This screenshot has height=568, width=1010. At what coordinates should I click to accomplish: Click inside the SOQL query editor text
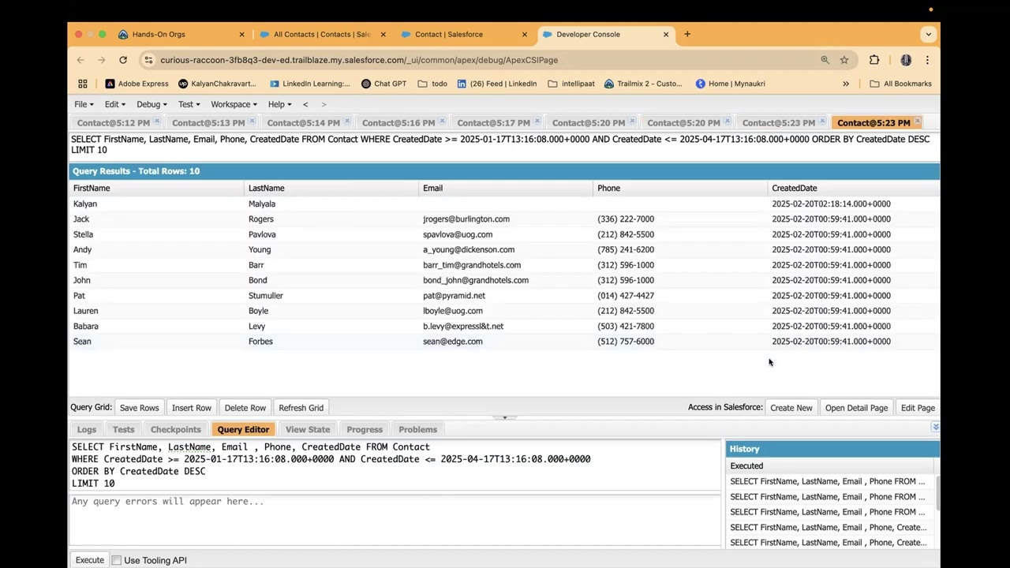395,465
